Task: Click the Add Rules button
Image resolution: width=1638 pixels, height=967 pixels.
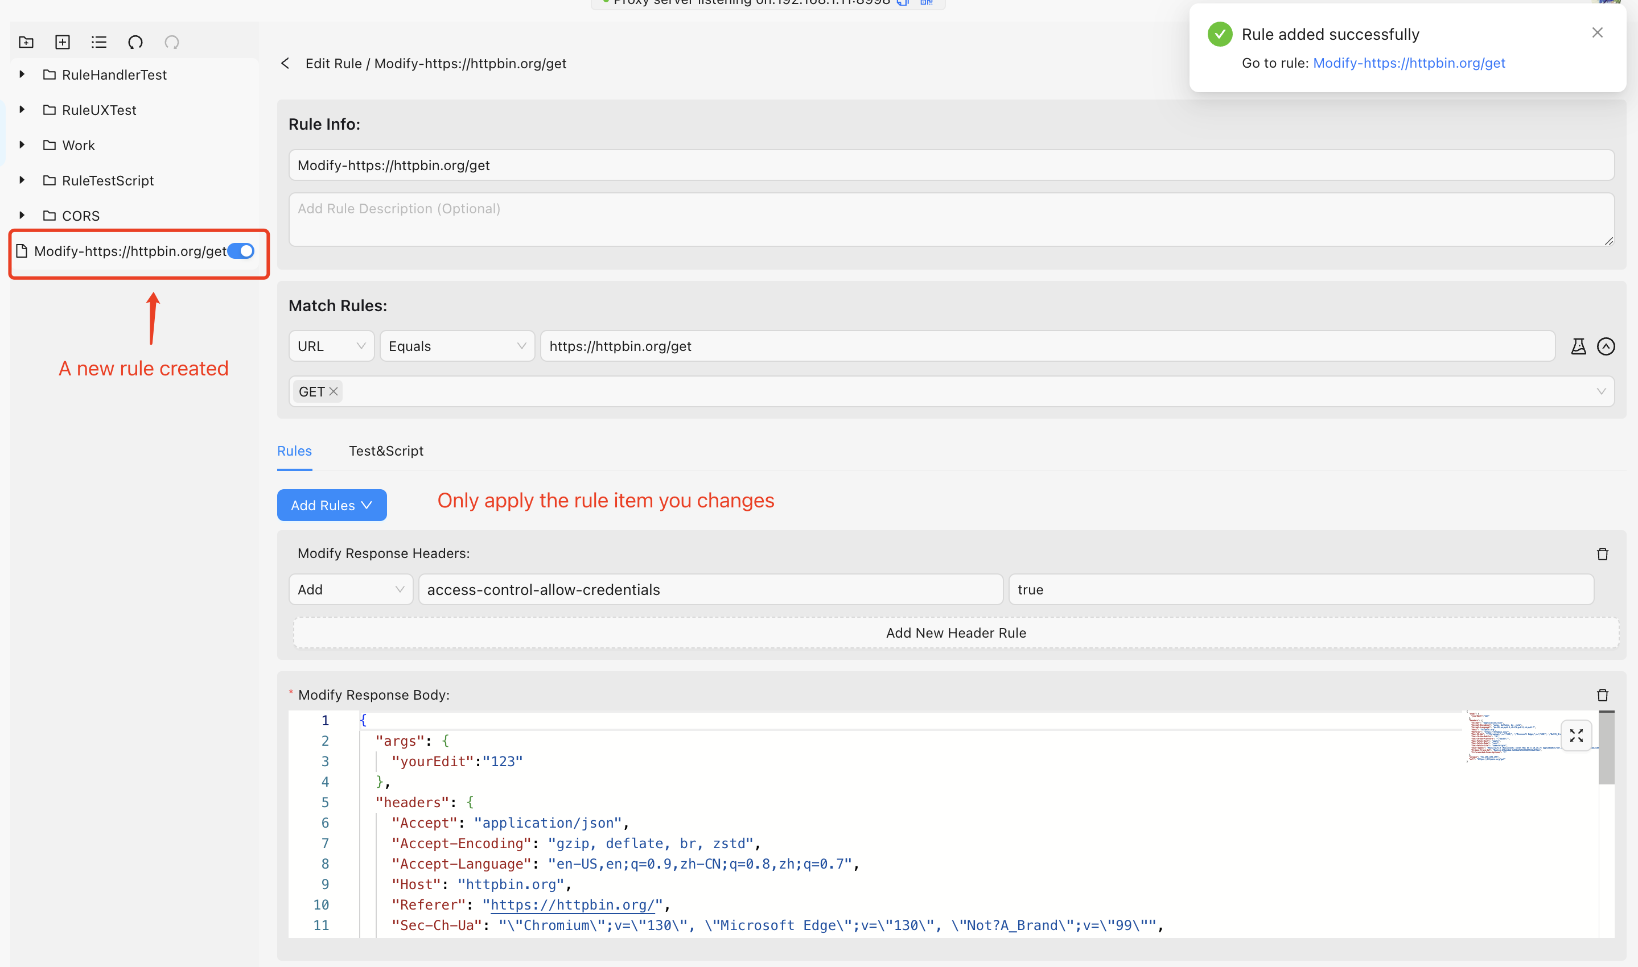Action: click(331, 505)
